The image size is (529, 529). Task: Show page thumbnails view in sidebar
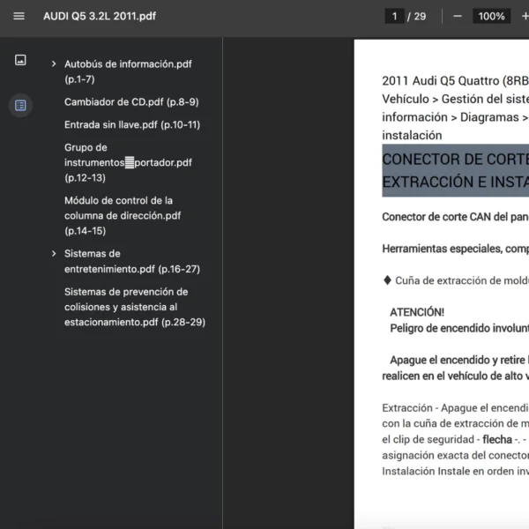(20, 60)
